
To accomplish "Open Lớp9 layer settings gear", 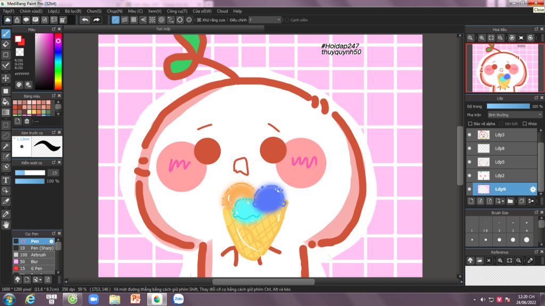I will click(532, 189).
